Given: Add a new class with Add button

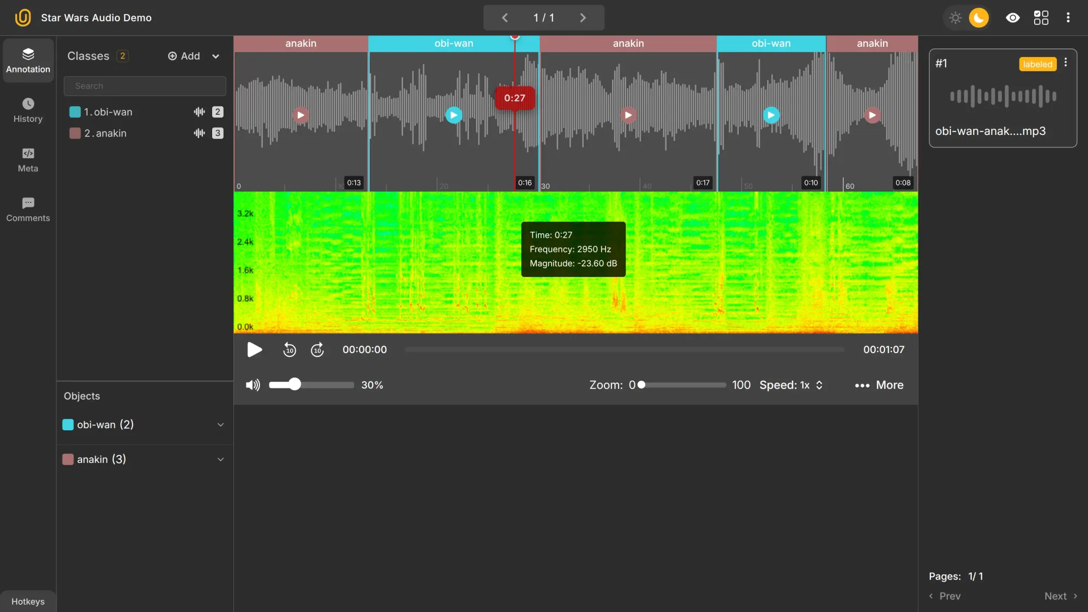Looking at the screenshot, I should (x=184, y=56).
